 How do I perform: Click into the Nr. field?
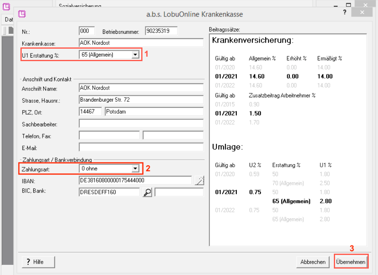coord(87,31)
